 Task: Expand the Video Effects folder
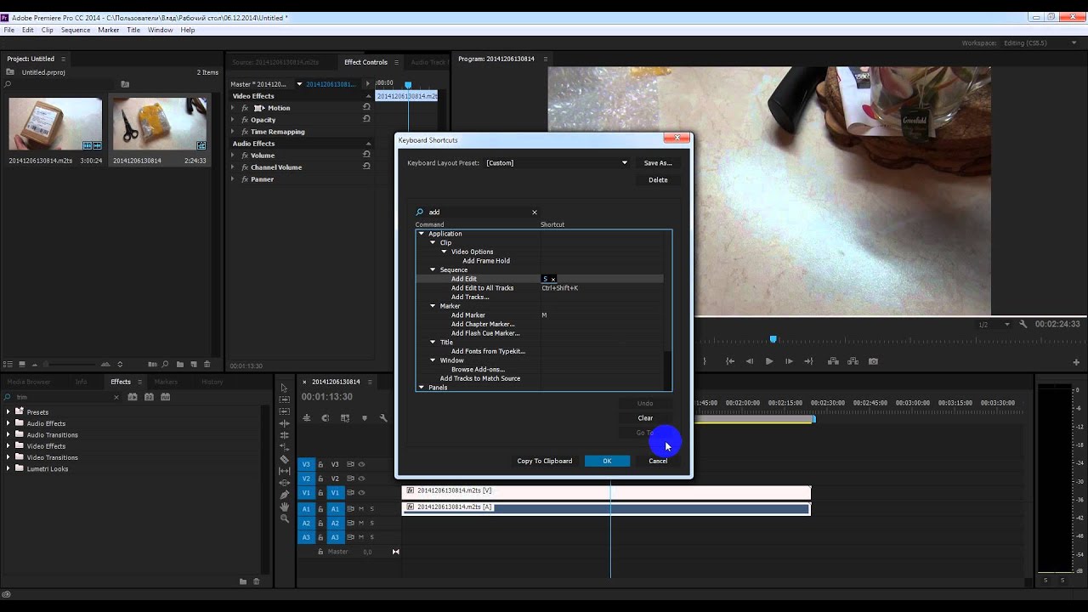[x=8, y=446]
